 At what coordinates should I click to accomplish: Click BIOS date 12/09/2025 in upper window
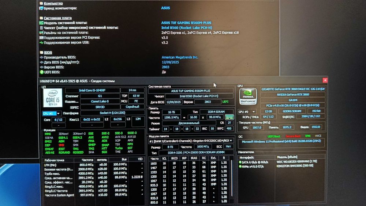170,62
